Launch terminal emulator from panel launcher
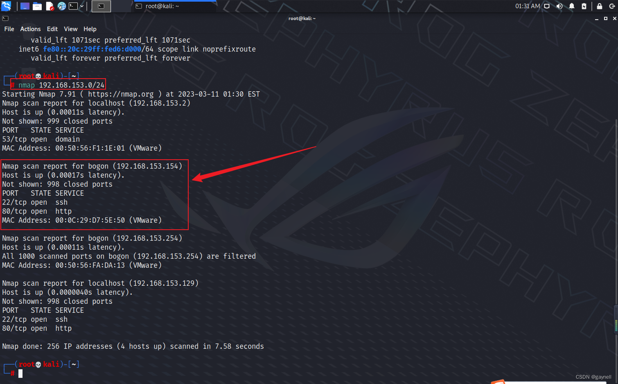The width and height of the screenshot is (618, 384). pos(73,6)
